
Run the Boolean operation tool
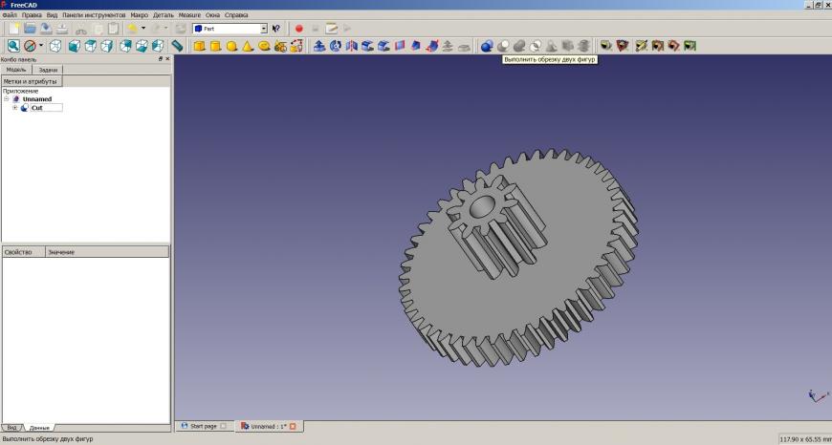click(x=487, y=46)
